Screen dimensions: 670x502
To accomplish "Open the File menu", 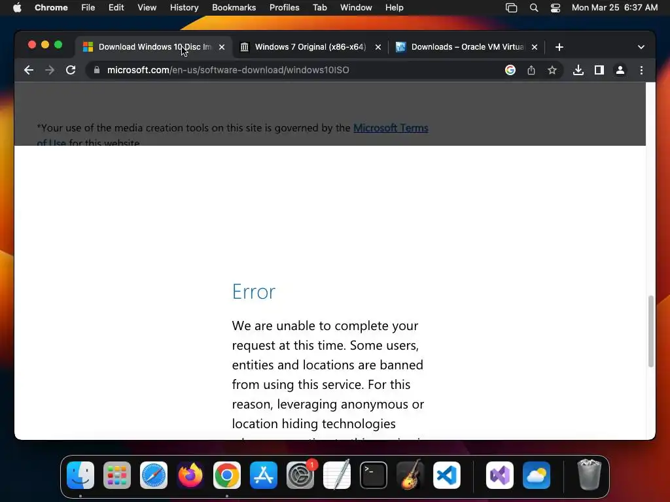I will click(x=88, y=8).
